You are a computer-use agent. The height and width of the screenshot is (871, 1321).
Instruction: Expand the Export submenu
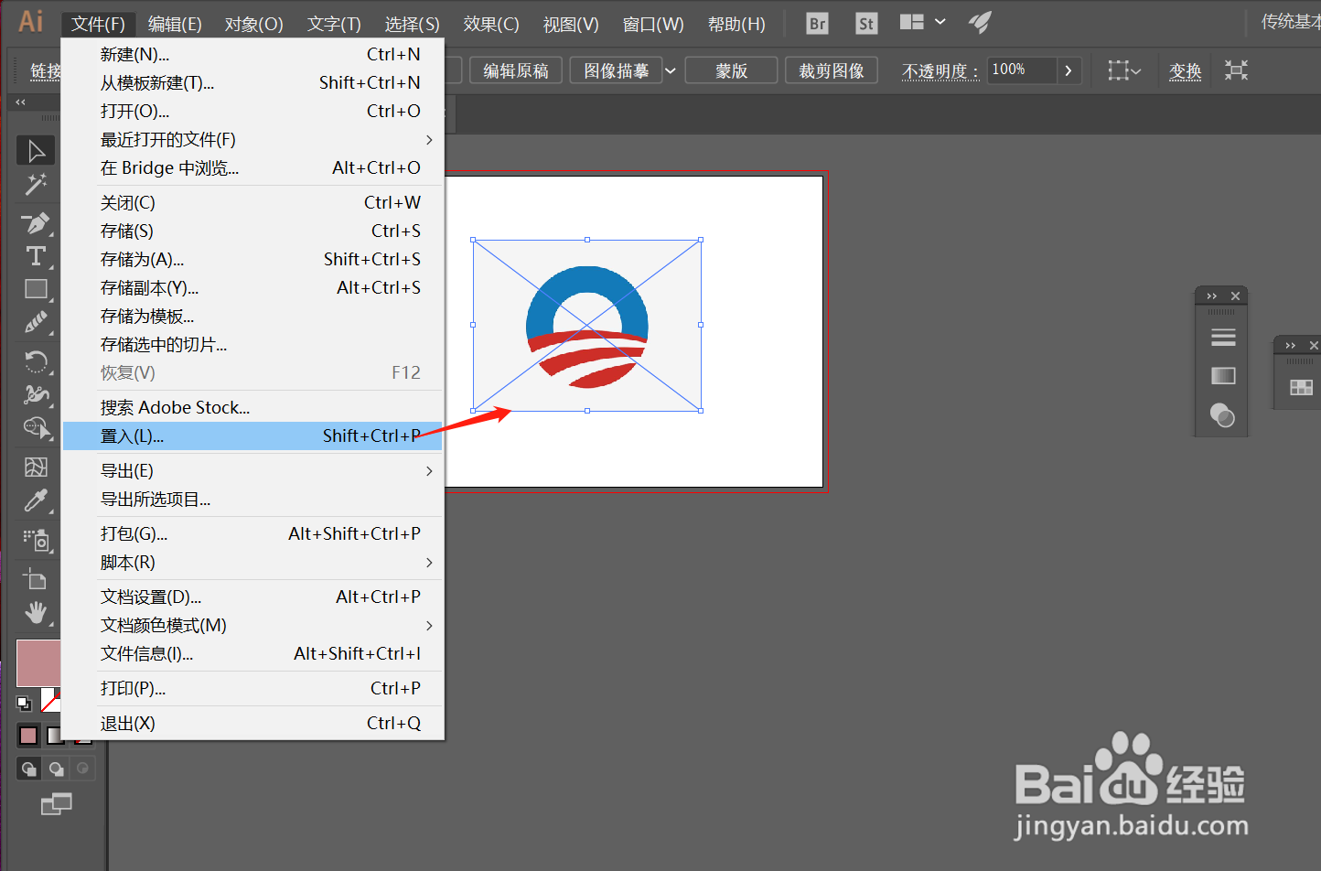click(429, 471)
